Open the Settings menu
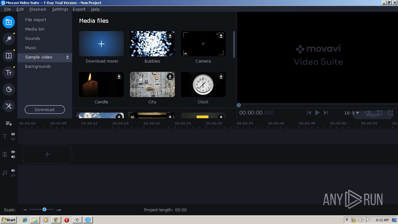Image resolution: width=398 pixels, height=224 pixels. coord(60,9)
